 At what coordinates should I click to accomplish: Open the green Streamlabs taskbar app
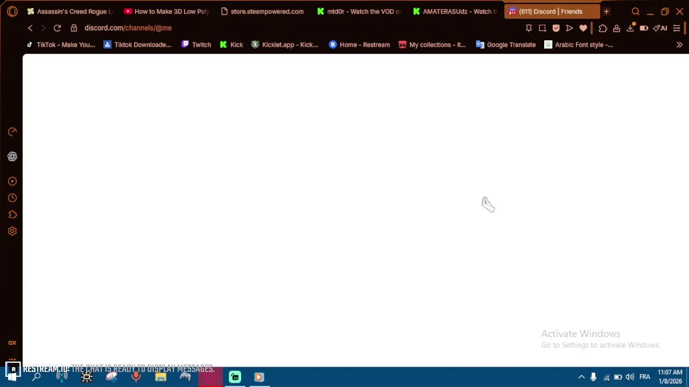(x=235, y=377)
